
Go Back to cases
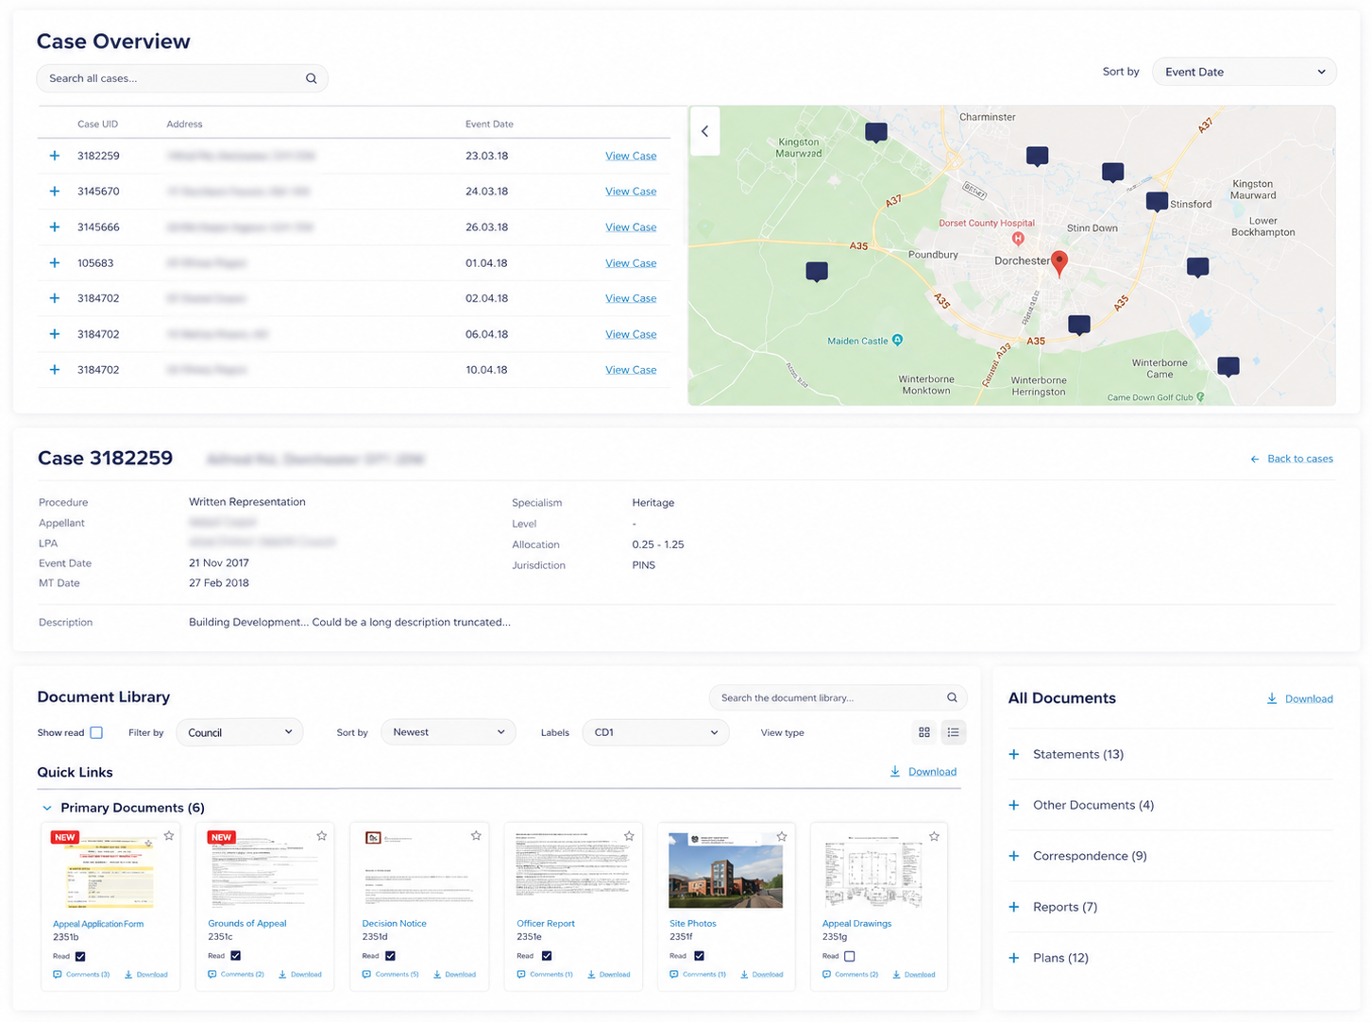tap(1291, 459)
